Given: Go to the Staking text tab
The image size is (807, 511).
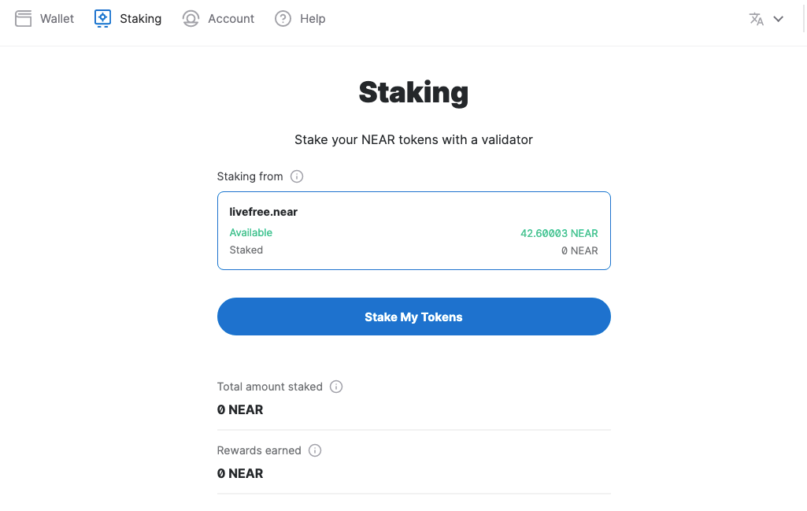Looking at the screenshot, I should click(x=140, y=18).
